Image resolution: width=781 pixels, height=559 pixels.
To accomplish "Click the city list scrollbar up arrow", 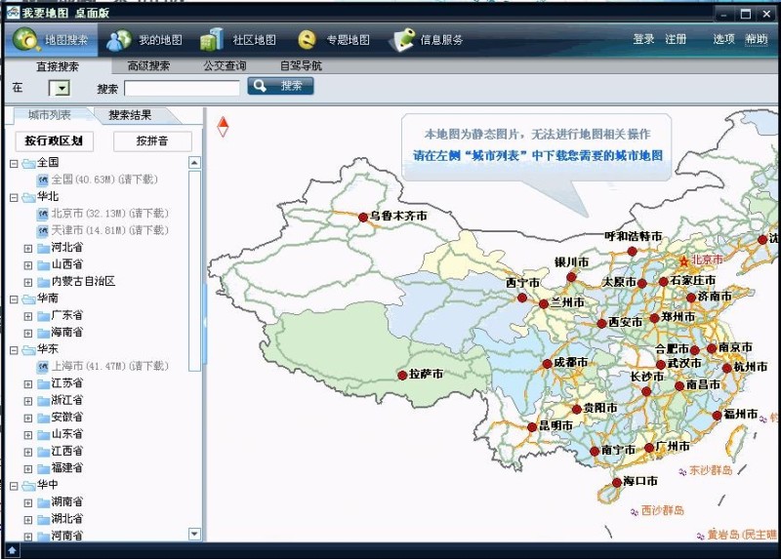I will point(194,163).
